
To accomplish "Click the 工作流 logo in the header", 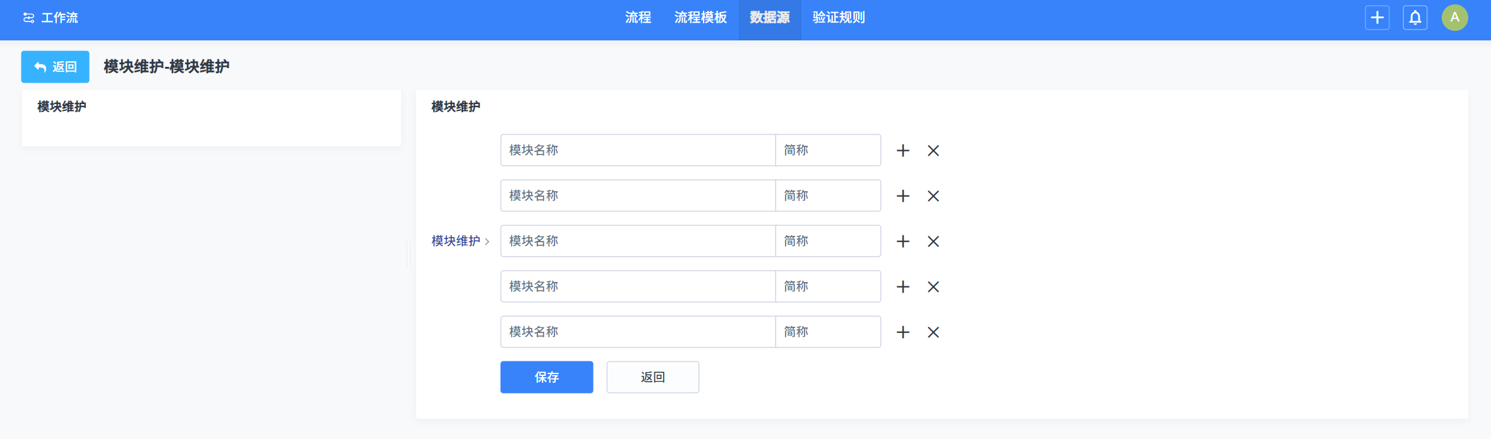I will (x=51, y=18).
